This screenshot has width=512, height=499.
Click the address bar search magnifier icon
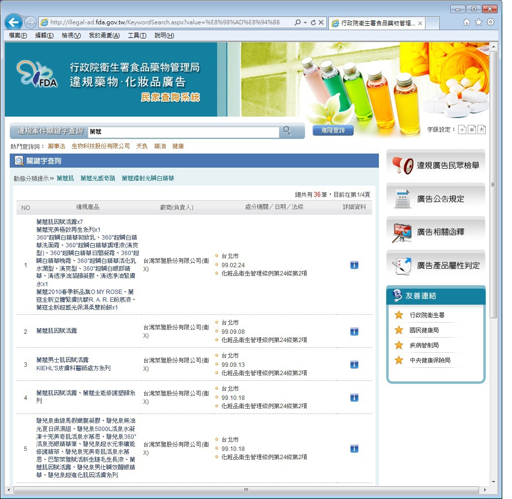point(297,22)
